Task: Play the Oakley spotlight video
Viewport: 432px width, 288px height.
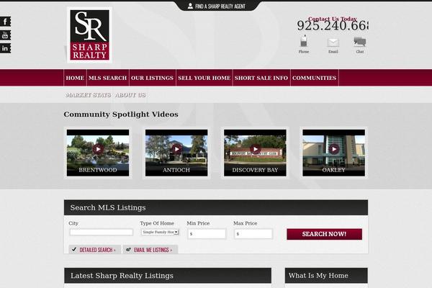Action: [x=333, y=149]
